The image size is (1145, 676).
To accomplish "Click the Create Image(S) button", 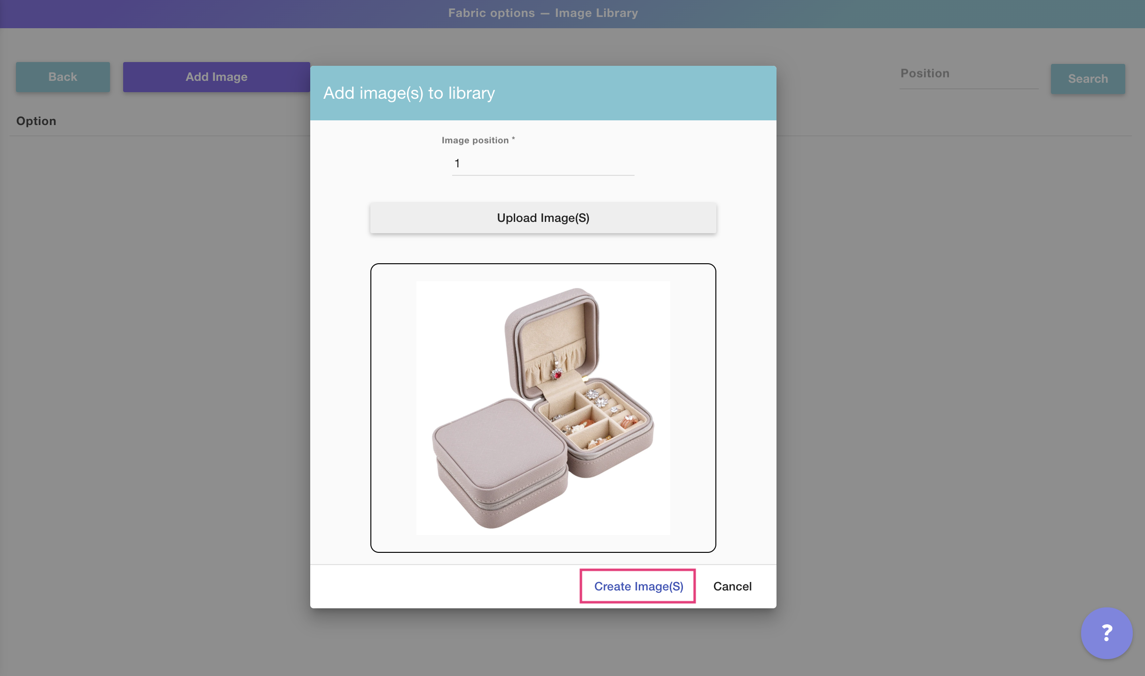I will coord(638,586).
